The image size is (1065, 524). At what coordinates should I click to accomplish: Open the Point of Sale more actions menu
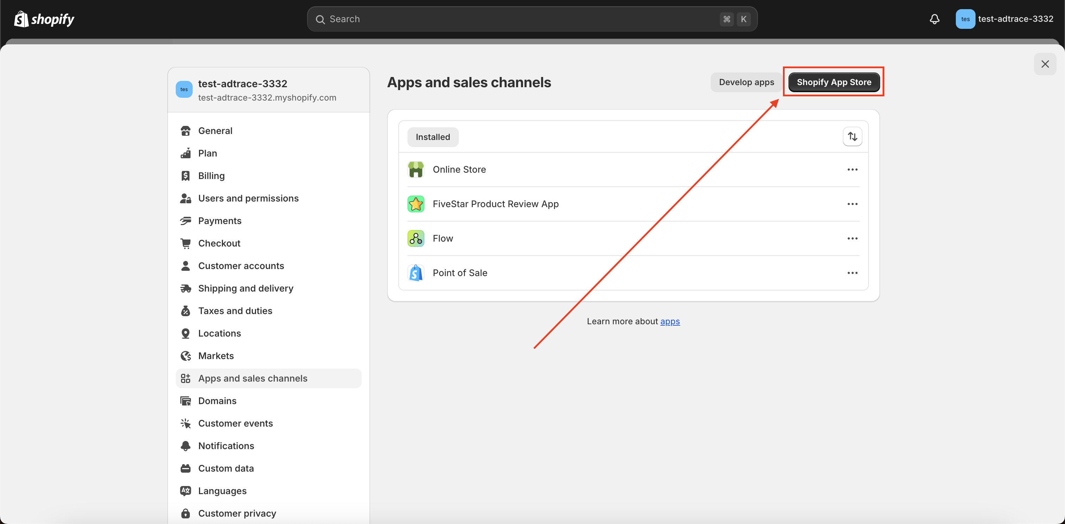[852, 273]
